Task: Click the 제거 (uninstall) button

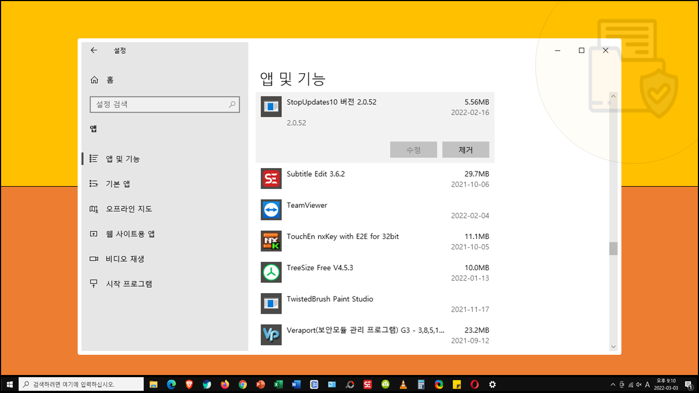Action: pos(466,150)
